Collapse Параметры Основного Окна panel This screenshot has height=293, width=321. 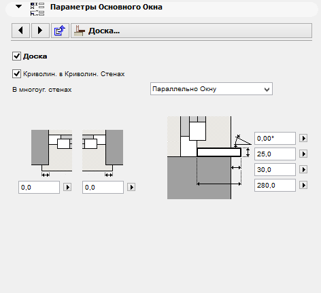18,7
